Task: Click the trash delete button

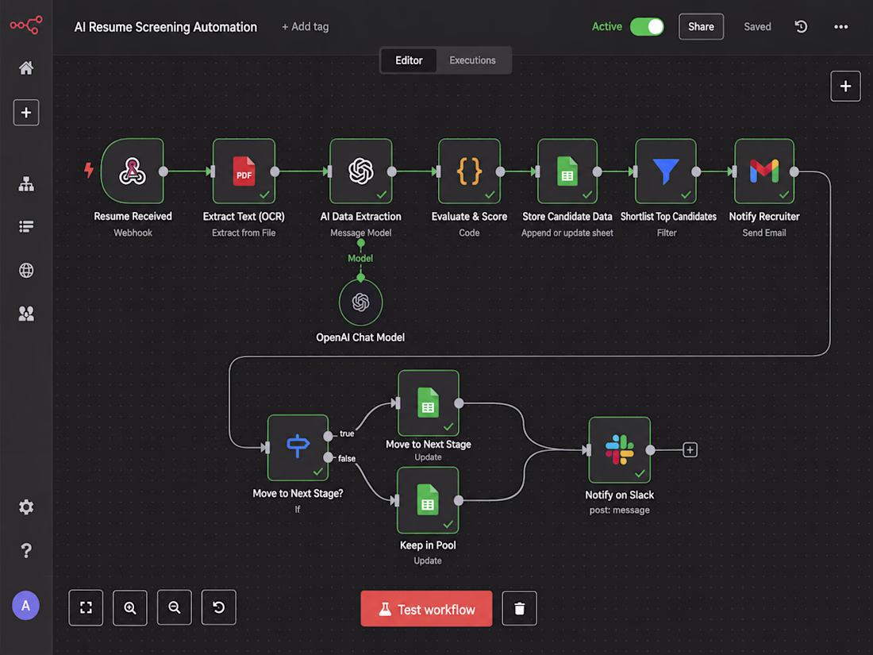Action: click(519, 608)
